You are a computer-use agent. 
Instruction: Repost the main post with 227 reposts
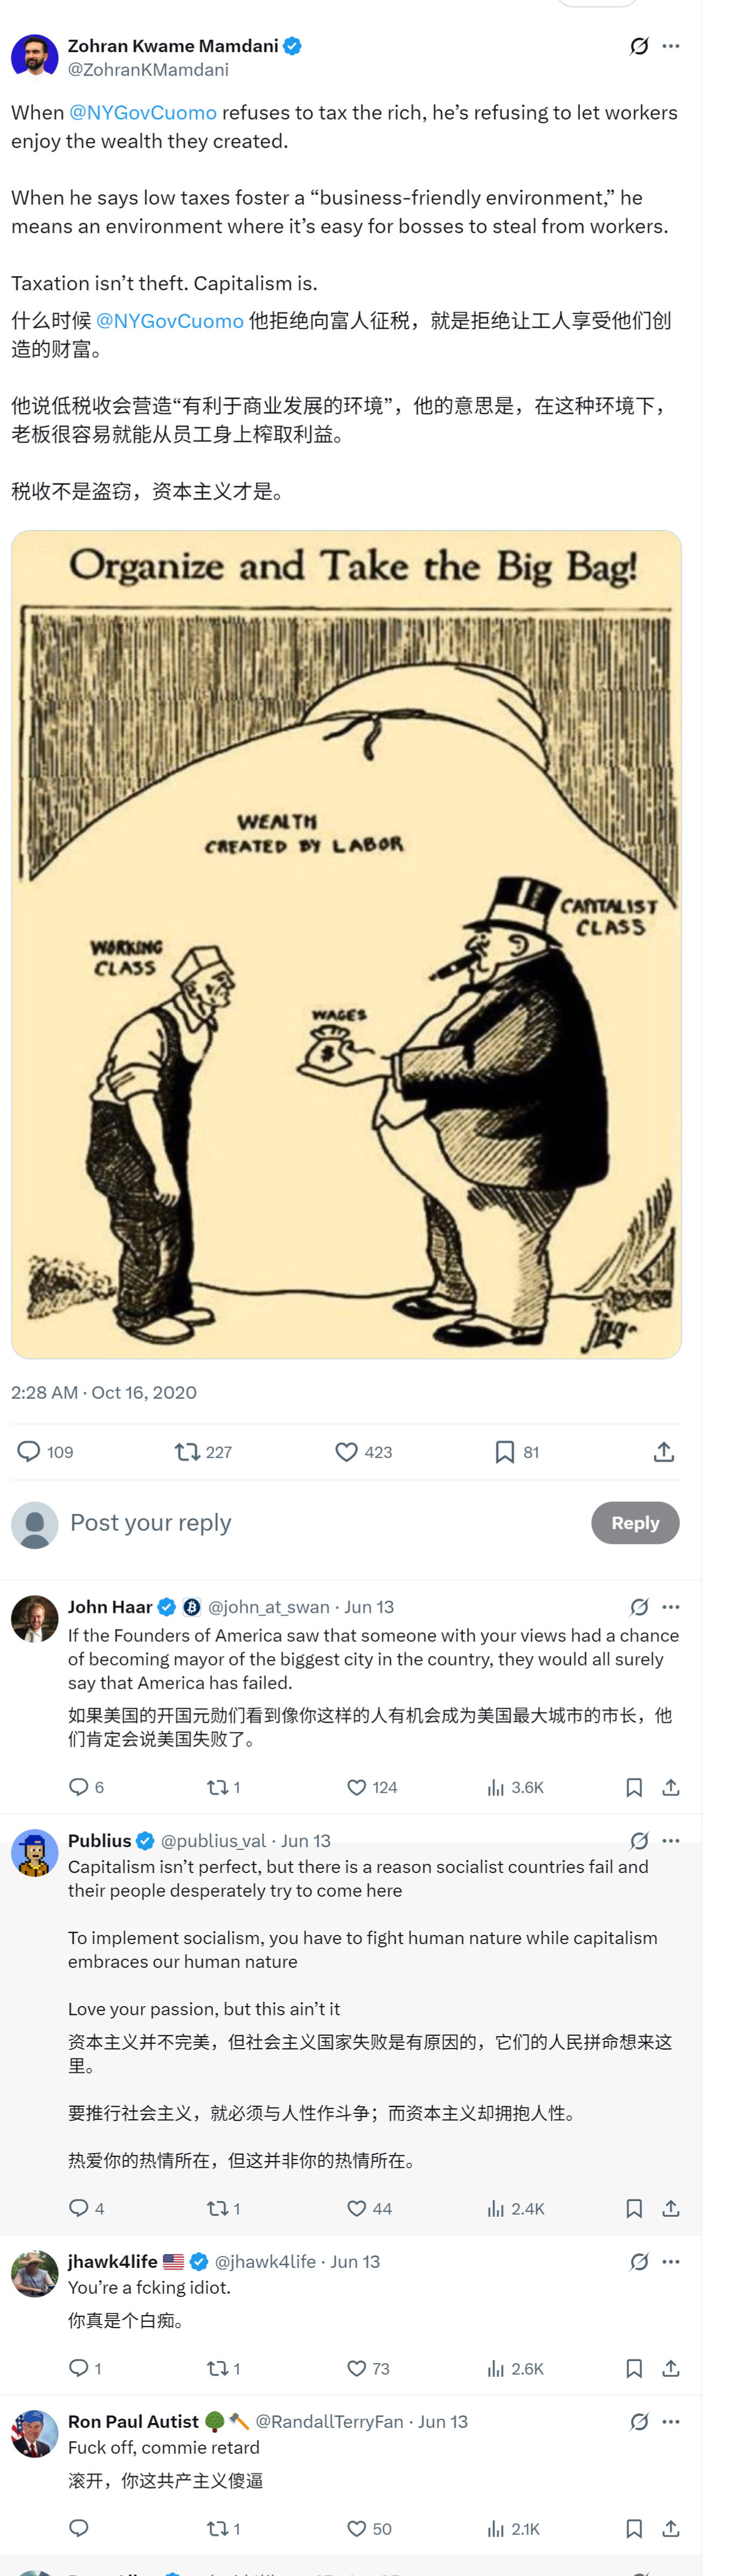(x=187, y=1451)
